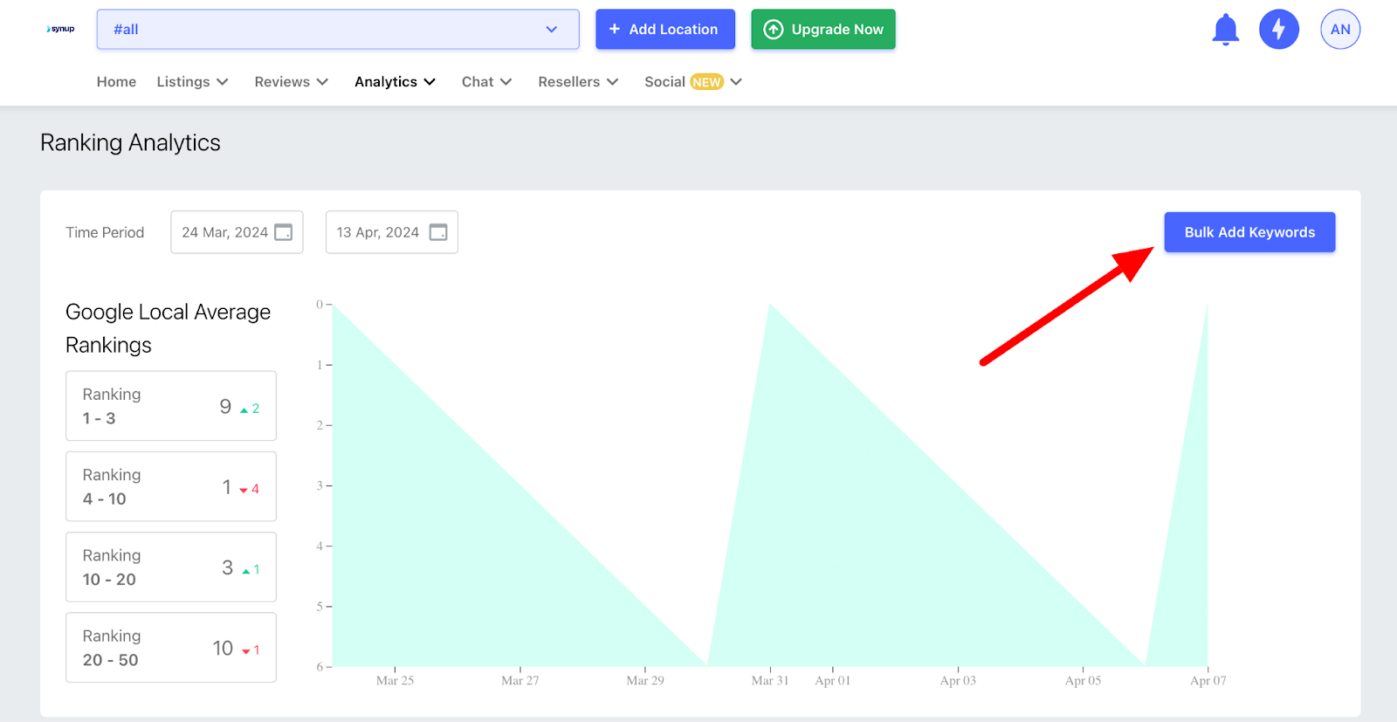The width and height of the screenshot is (1397, 722).
Task: Expand the Social menu
Action: pos(693,81)
